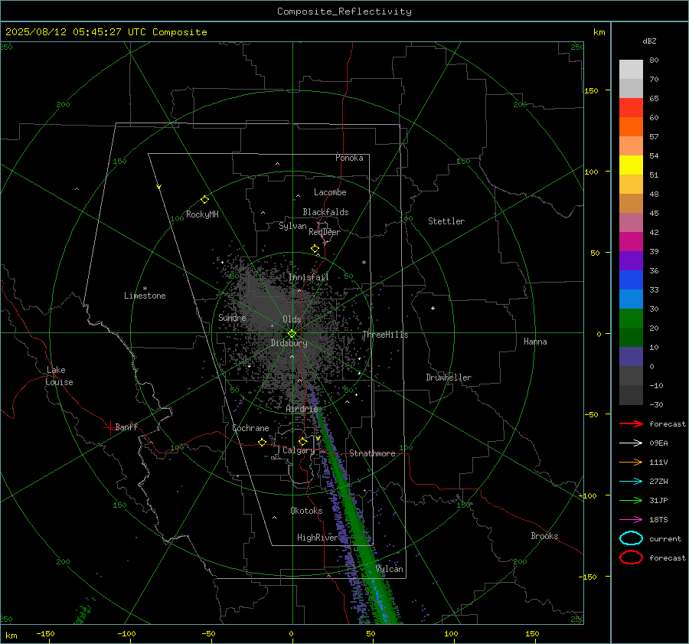The width and height of the screenshot is (689, 644).
Task: Pick the cyan 27ZW arrow symbol
Action: [631, 482]
